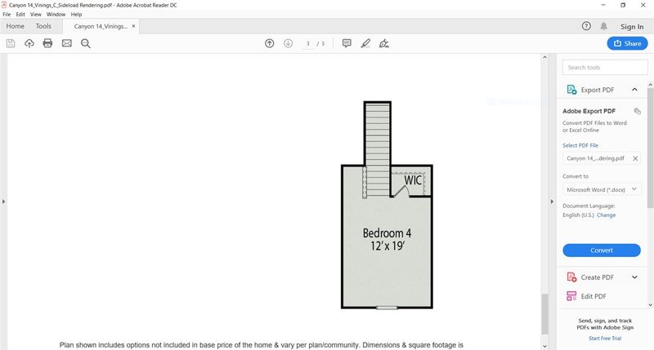The width and height of the screenshot is (654, 350).
Task: View notifications bell icon
Action: click(603, 26)
